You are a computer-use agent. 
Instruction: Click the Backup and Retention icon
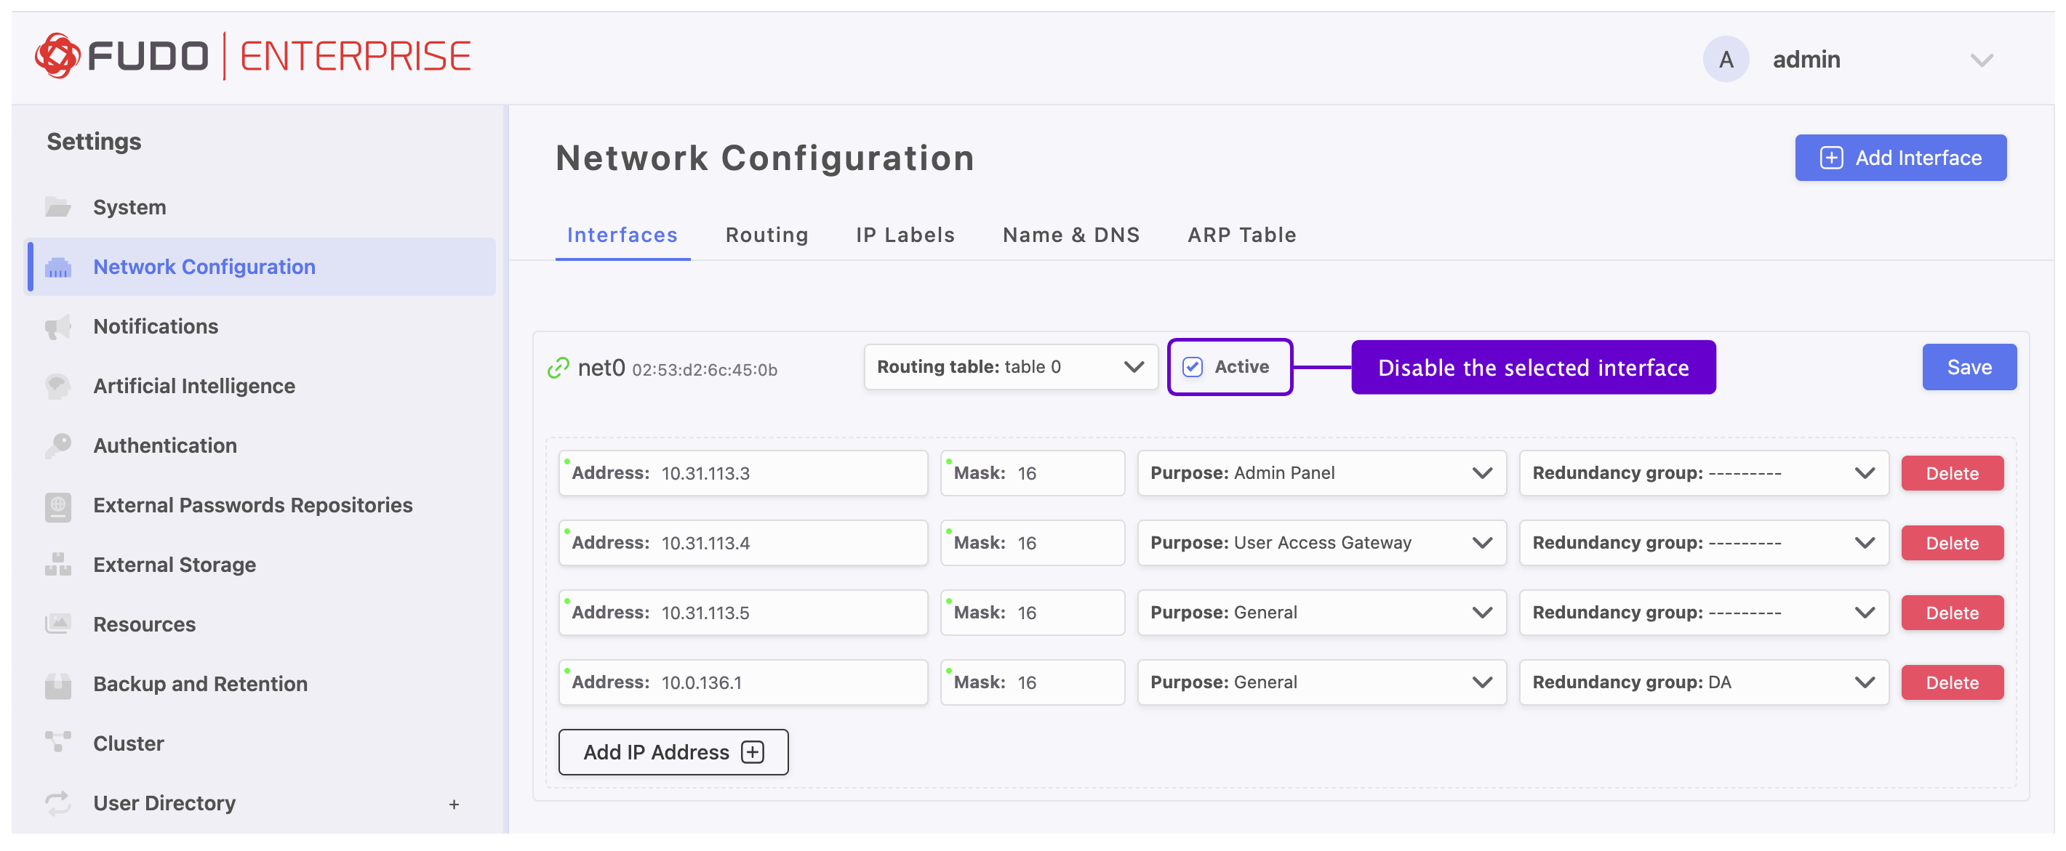point(57,685)
